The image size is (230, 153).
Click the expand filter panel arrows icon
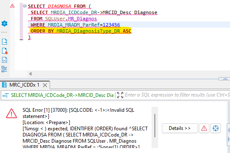click(x=120, y=95)
